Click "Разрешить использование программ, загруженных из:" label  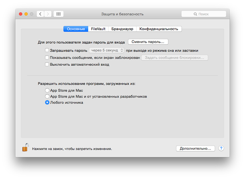87,84
